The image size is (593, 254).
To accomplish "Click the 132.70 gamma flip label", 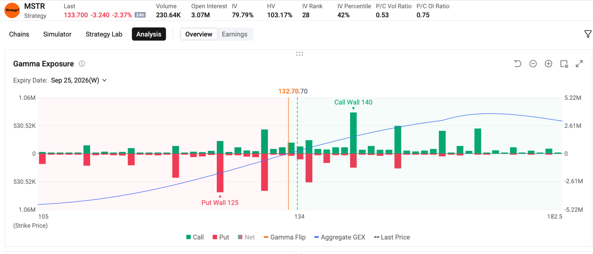I will tap(289, 91).
